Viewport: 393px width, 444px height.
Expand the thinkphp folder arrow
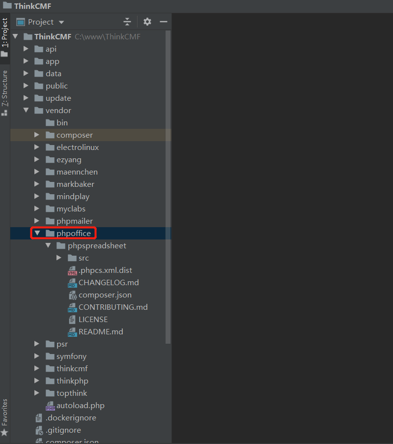tap(37, 381)
